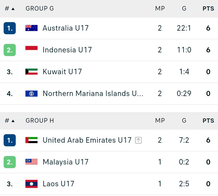Open the Australia U17 team link
218x196 pixels.
click(x=66, y=28)
